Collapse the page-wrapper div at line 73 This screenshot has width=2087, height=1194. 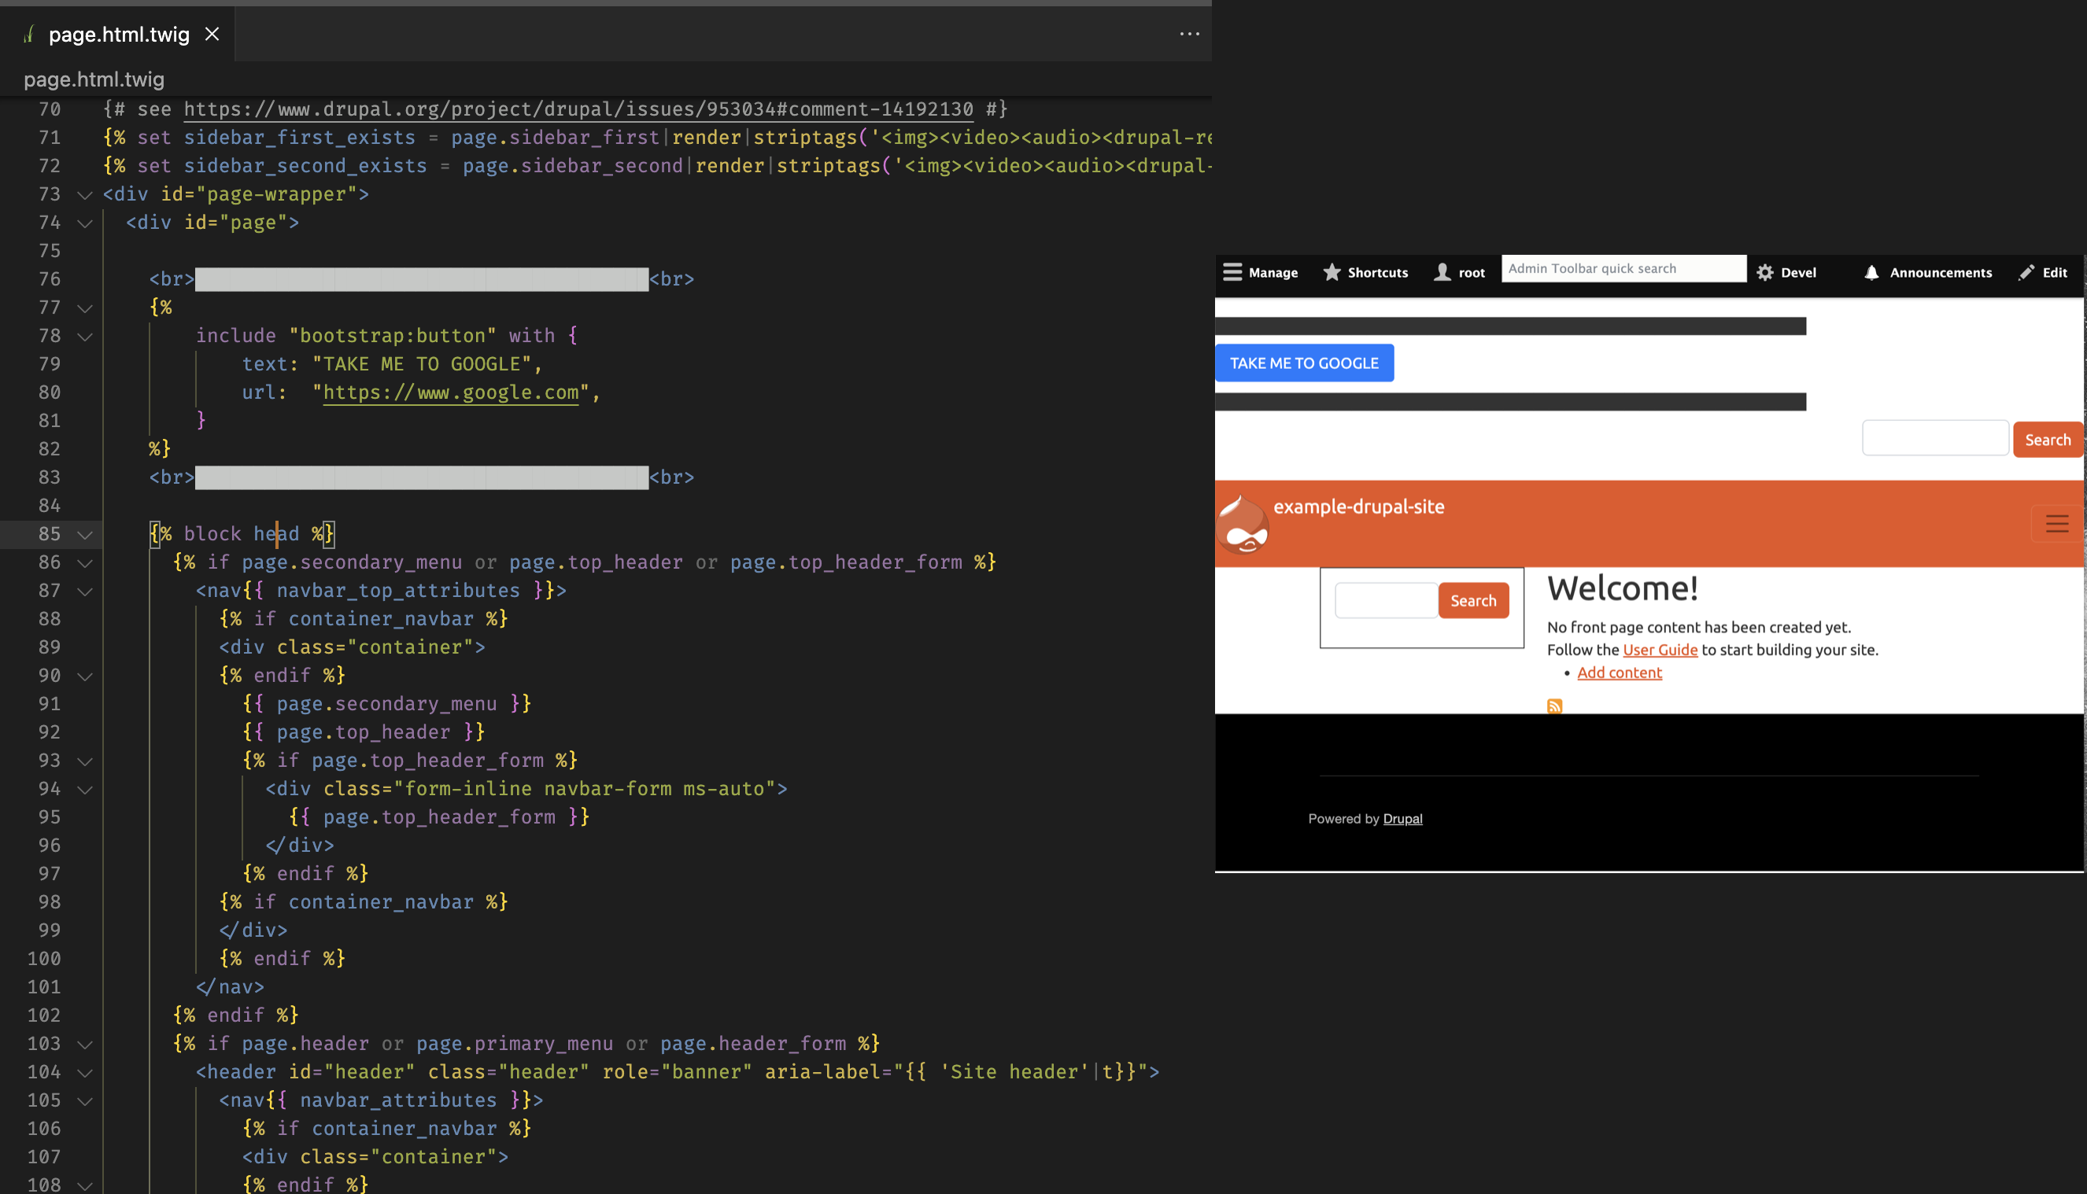click(x=84, y=195)
